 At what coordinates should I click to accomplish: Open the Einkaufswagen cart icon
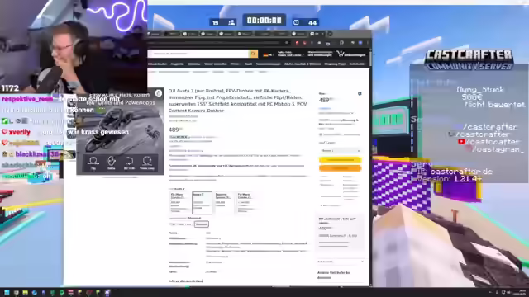(350, 54)
